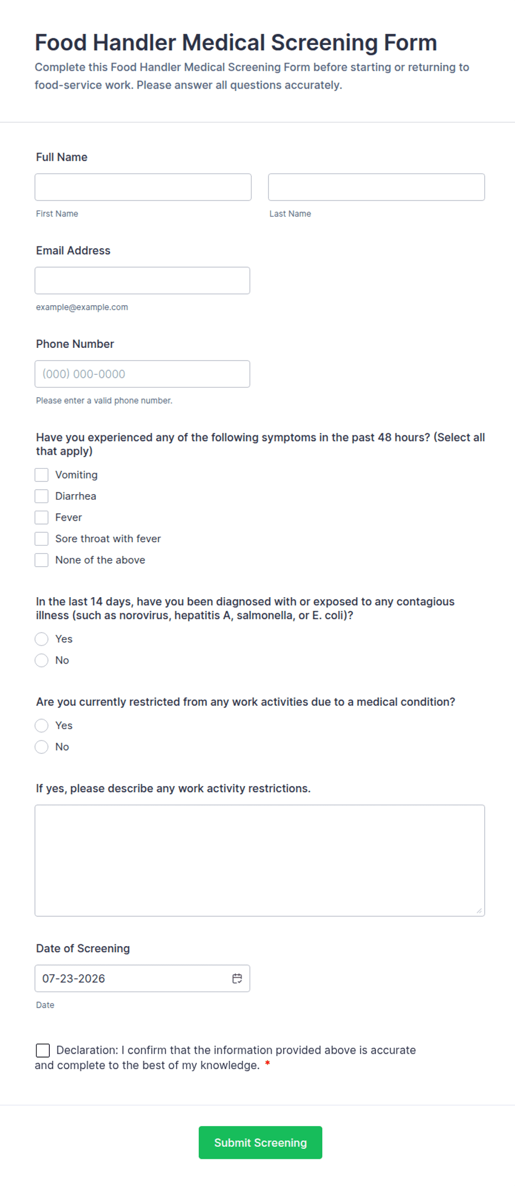Tick the Declaration confirmation checkbox

(x=43, y=1050)
